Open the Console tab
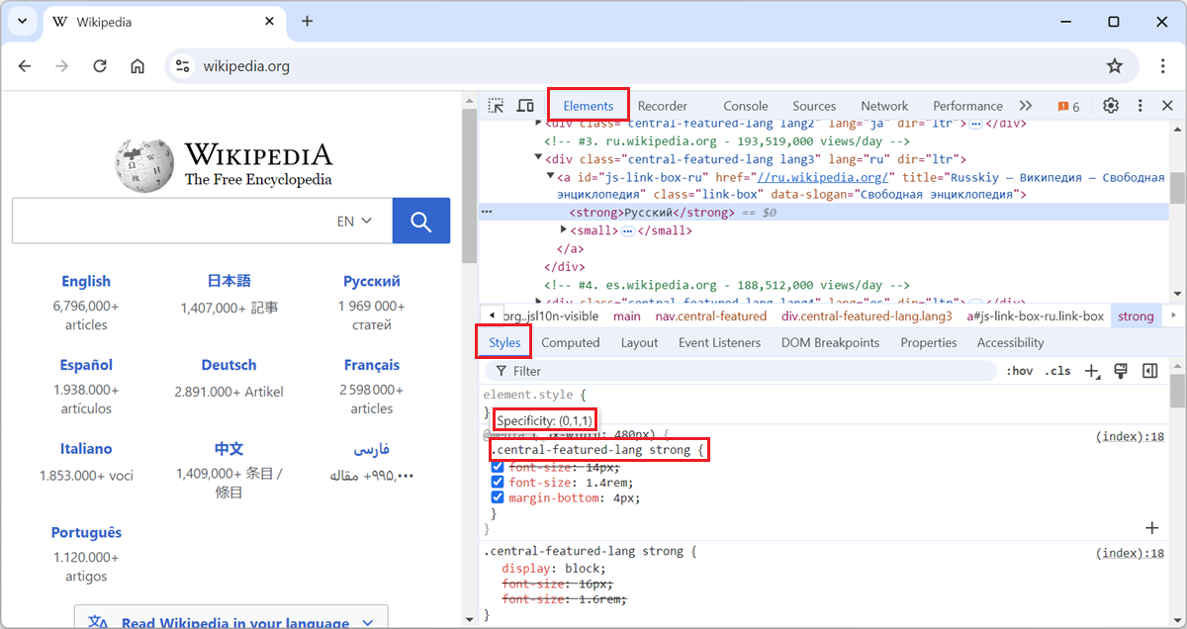Screen dimensions: 1187x629 (x=746, y=106)
